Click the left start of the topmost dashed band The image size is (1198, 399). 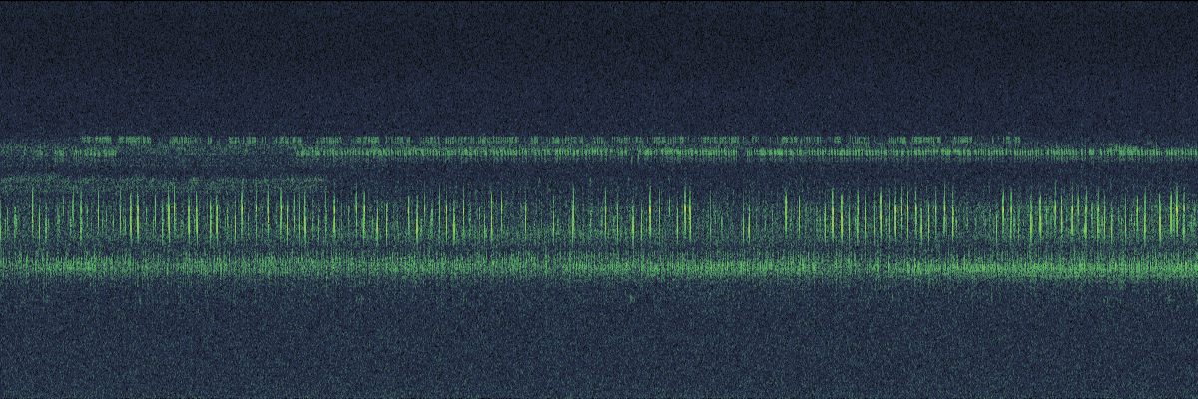tap(84, 140)
